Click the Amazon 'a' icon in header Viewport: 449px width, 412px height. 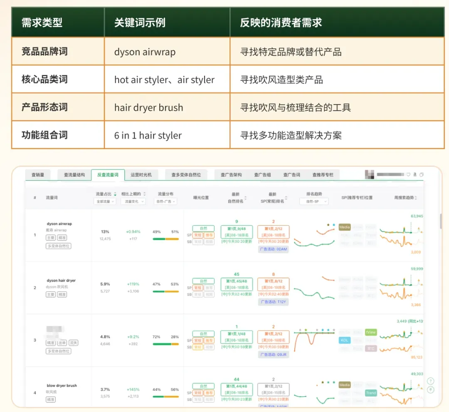[415, 174]
